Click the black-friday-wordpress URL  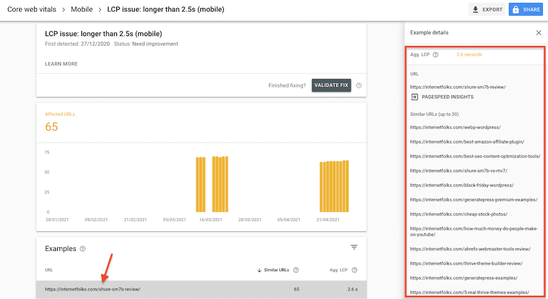462,185
